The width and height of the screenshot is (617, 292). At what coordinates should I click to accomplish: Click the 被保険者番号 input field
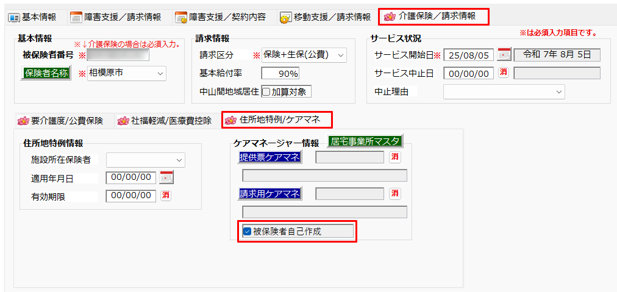pos(118,55)
